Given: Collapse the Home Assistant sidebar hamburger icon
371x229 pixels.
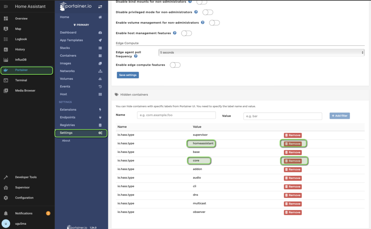Looking at the screenshot, I should [x=6, y=7].
